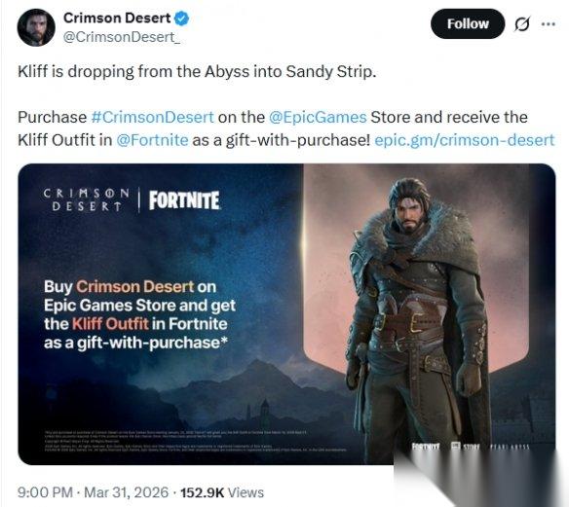
Task: Open the Crimson Desert profile avatar
Action: click(x=36, y=28)
